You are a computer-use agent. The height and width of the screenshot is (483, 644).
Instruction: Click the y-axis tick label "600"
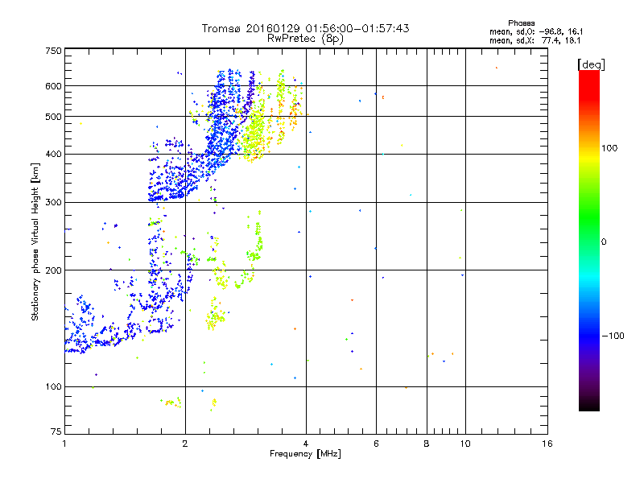(x=53, y=86)
